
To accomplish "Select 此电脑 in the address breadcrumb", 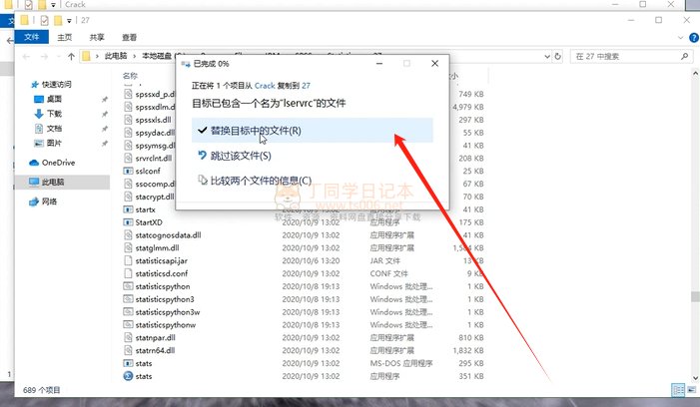I will coord(116,56).
